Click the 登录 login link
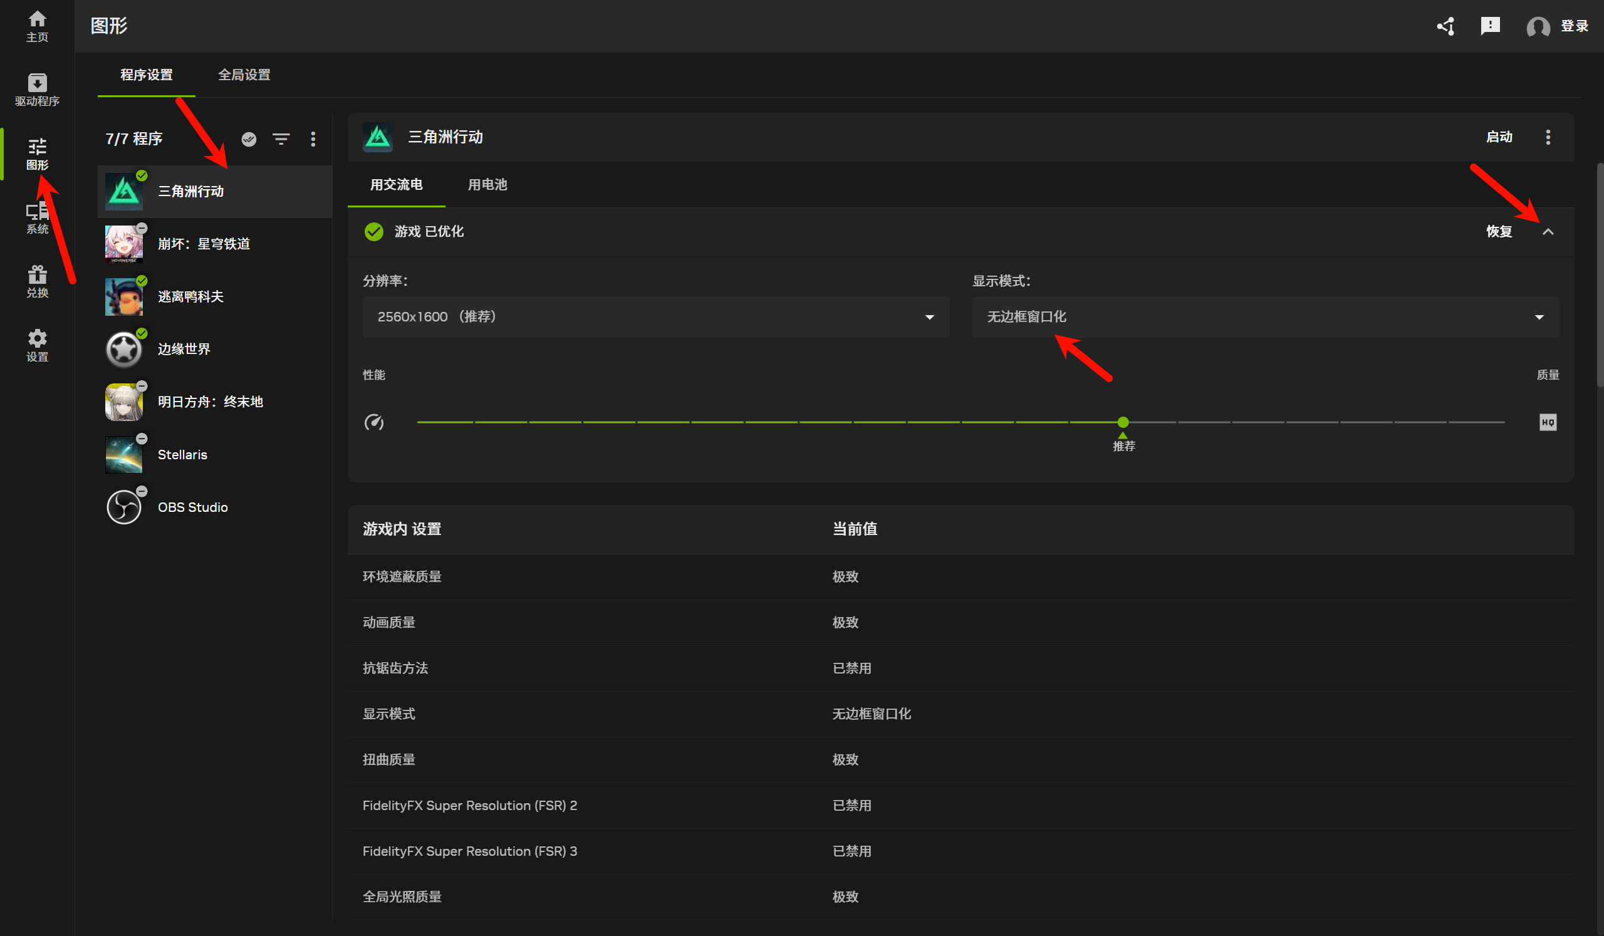The image size is (1604, 936). 1574,26
